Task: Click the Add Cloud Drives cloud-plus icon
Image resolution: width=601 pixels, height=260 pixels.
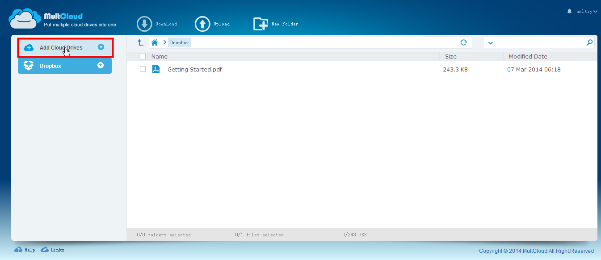Action: tap(29, 47)
